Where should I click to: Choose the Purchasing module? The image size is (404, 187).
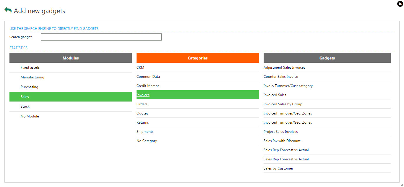pyautogui.click(x=29, y=87)
